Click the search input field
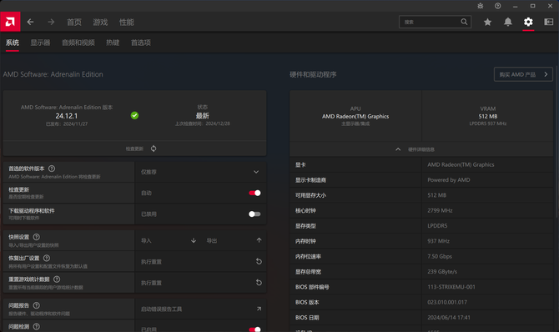 click(435, 22)
